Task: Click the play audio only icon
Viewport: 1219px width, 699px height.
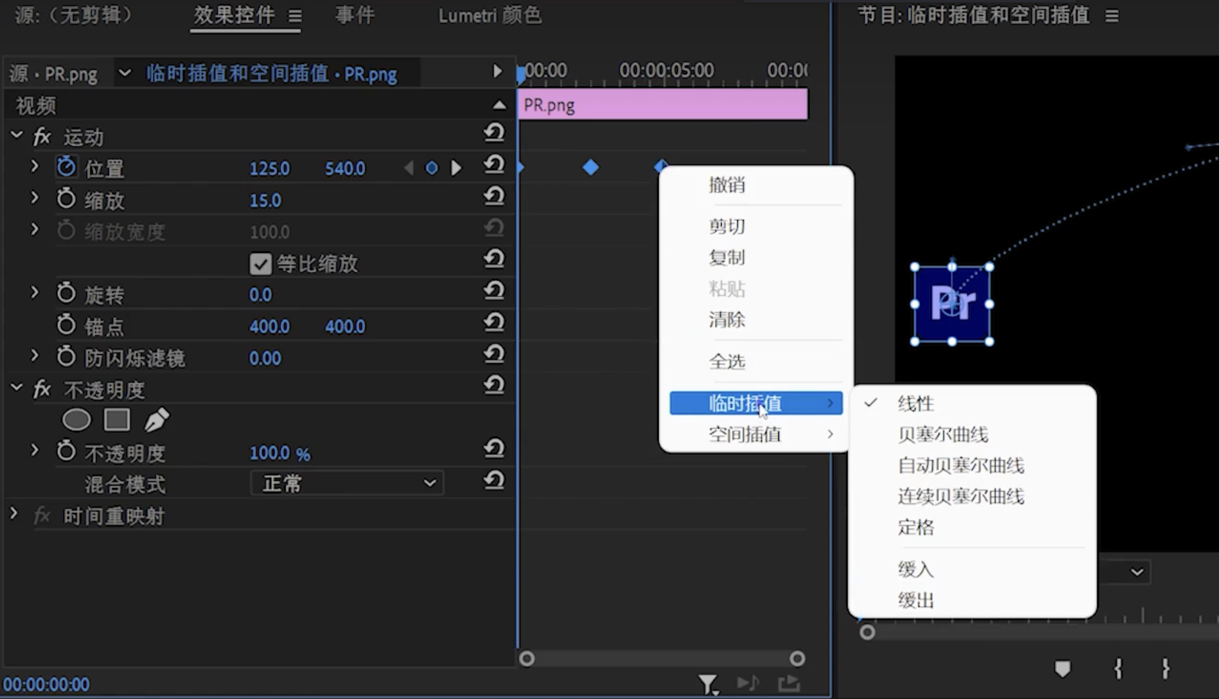Action: (x=748, y=683)
